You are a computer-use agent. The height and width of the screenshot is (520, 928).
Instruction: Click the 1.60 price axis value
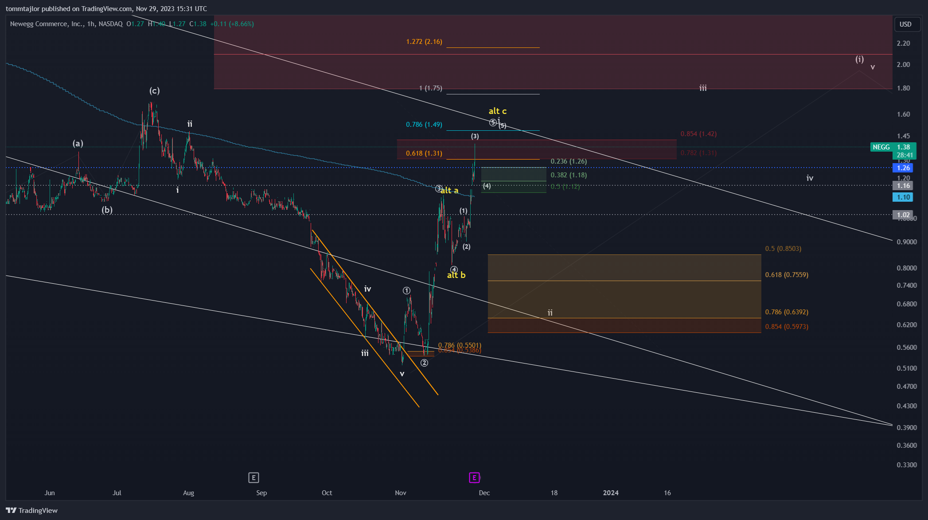[903, 114]
